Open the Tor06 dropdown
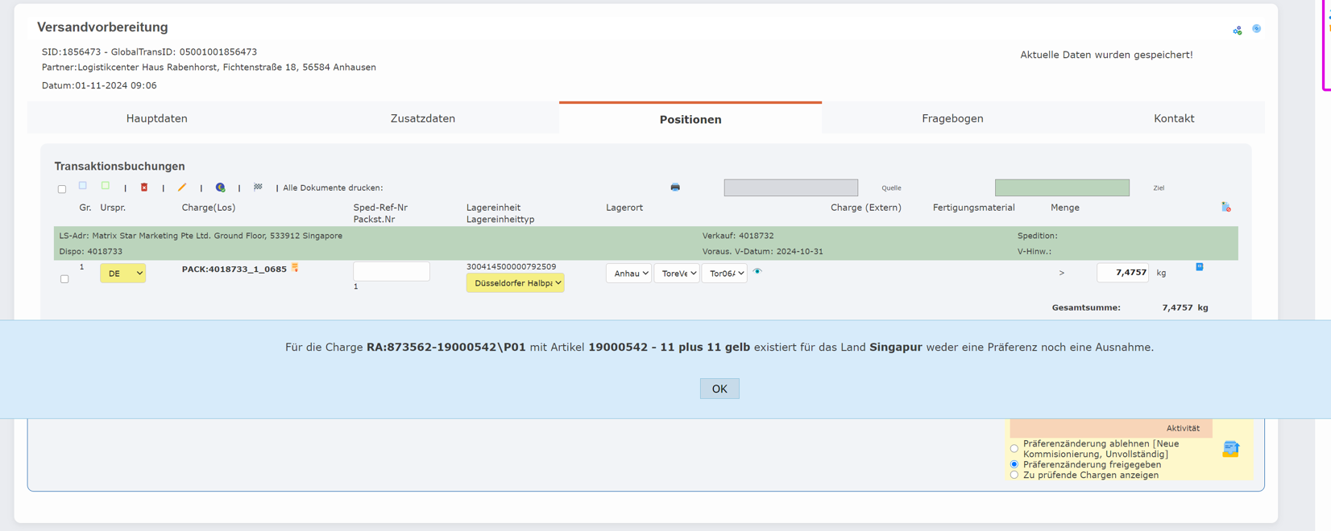This screenshot has width=1331, height=531. tap(724, 274)
